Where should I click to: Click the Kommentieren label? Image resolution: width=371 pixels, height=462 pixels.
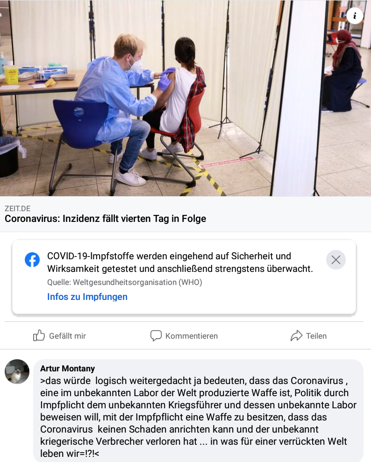point(192,336)
